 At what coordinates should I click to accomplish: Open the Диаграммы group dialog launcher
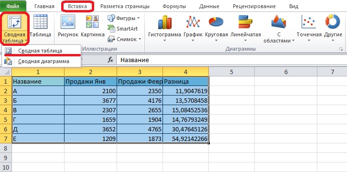pos(341,49)
